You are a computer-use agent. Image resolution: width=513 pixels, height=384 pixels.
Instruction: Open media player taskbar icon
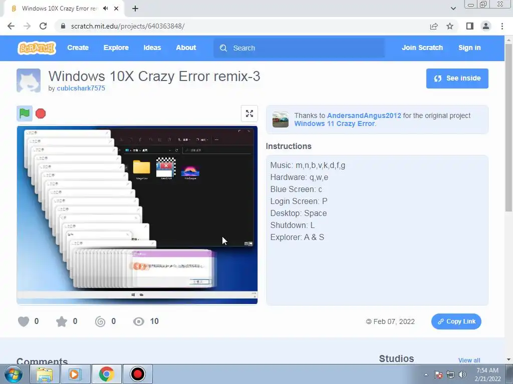click(75, 374)
